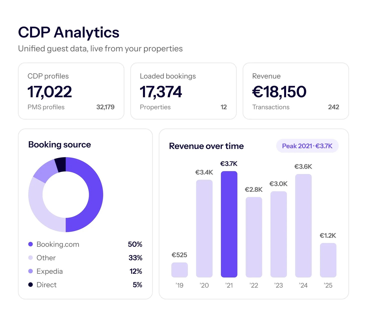Image resolution: width=367 pixels, height=323 pixels.
Task: Select the 17,374 bookings value
Action: tap(161, 92)
